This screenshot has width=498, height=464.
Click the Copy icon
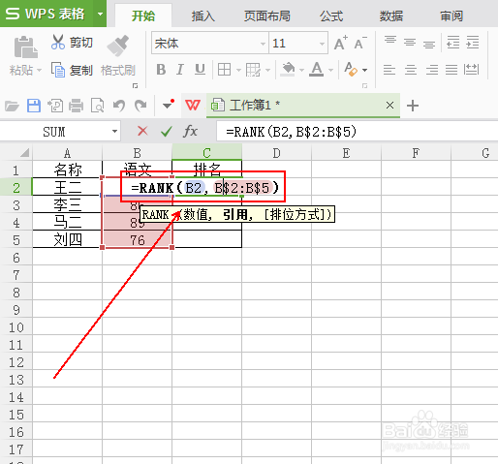(58, 70)
